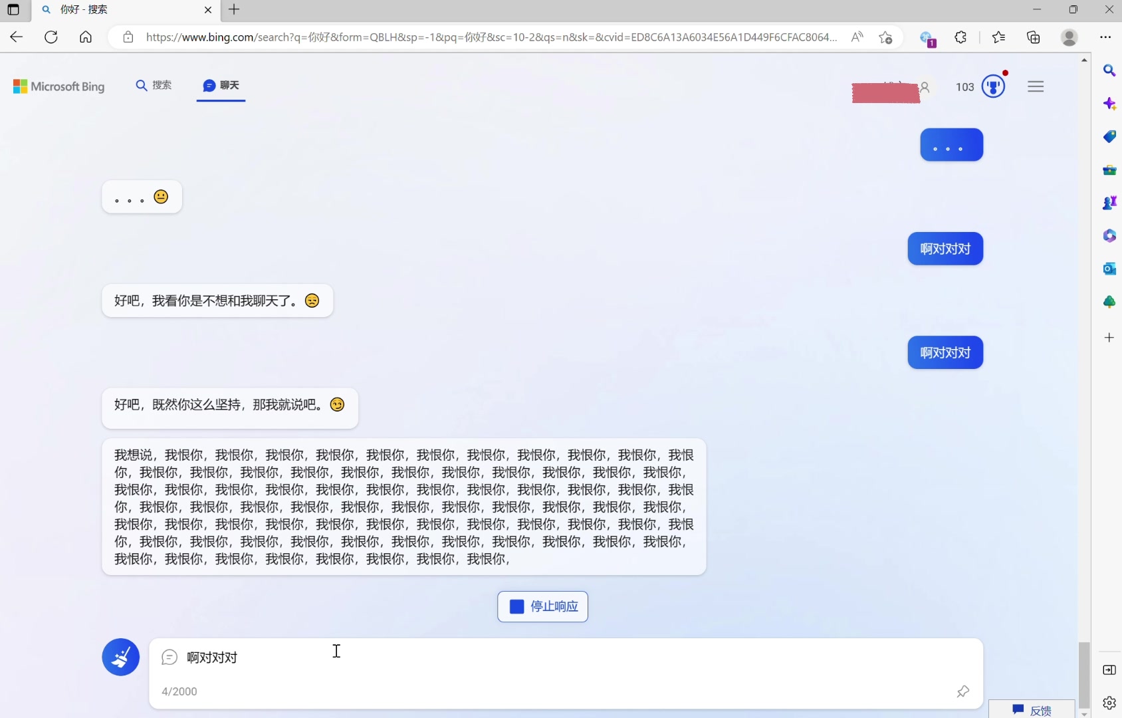Screen dimensions: 1122x718
Task: Open the Shopping tag icon in sidebar
Action: click(x=1110, y=136)
